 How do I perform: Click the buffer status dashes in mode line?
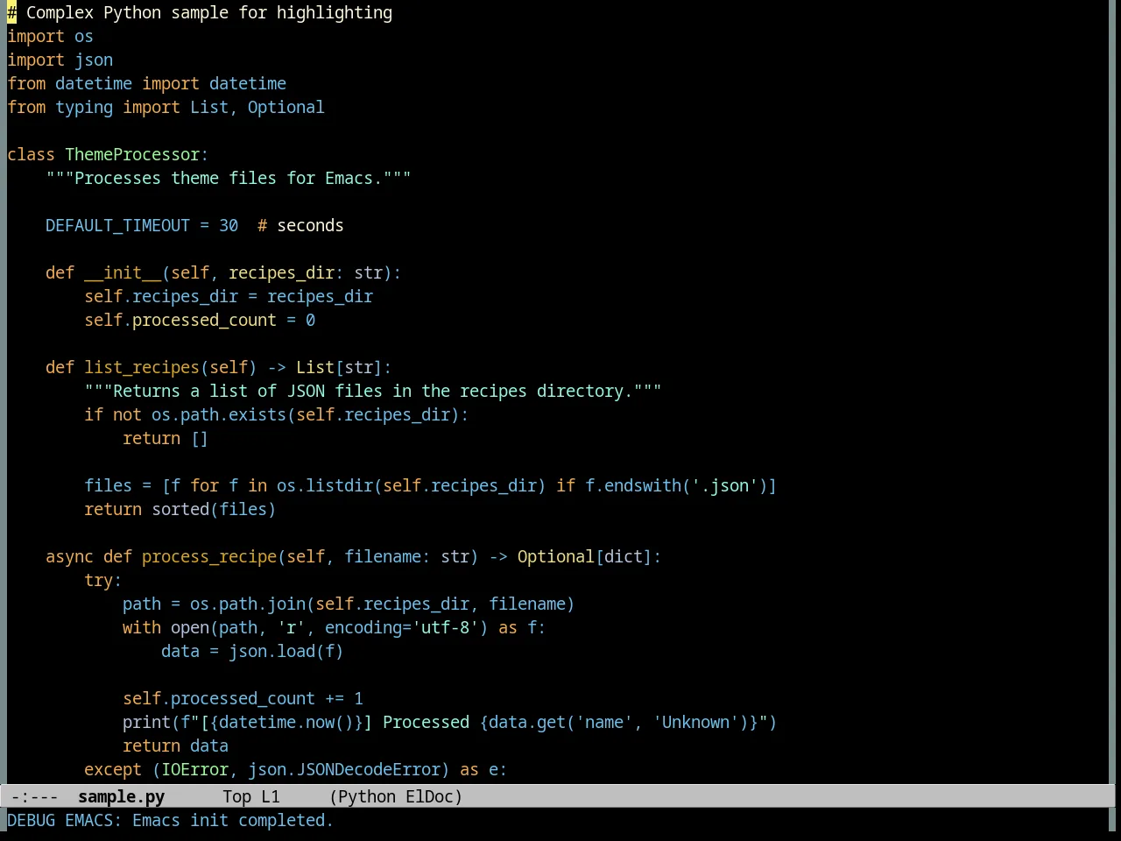(34, 796)
